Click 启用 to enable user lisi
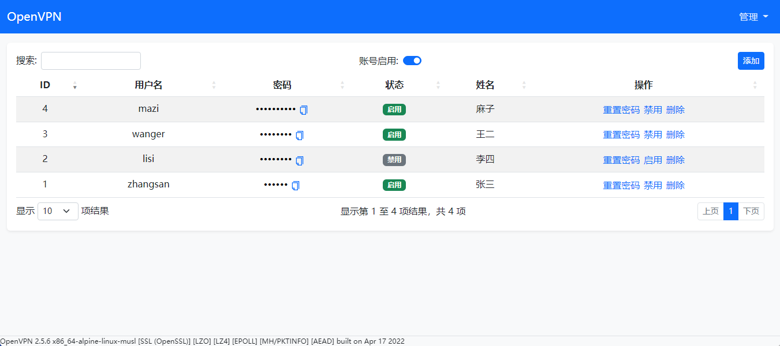Image resolution: width=780 pixels, height=346 pixels. (x=653, y=160)
